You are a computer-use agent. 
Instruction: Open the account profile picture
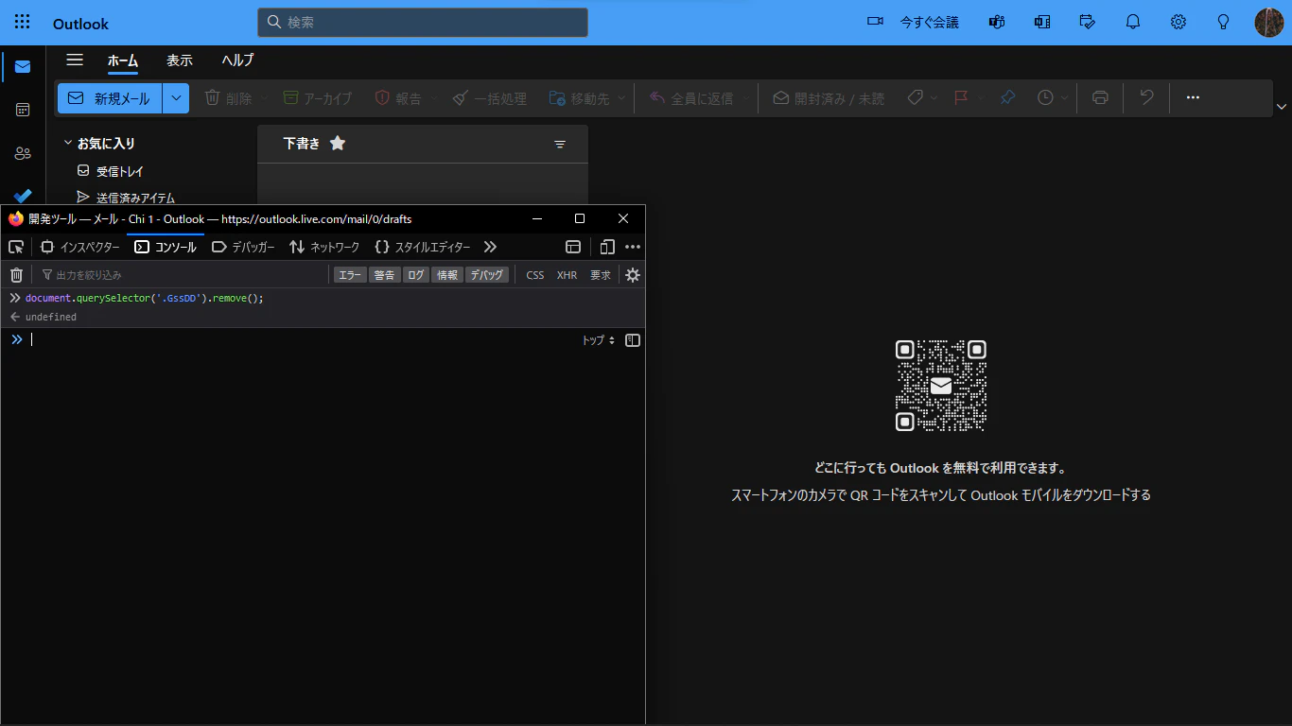[x=1268, y=22]
